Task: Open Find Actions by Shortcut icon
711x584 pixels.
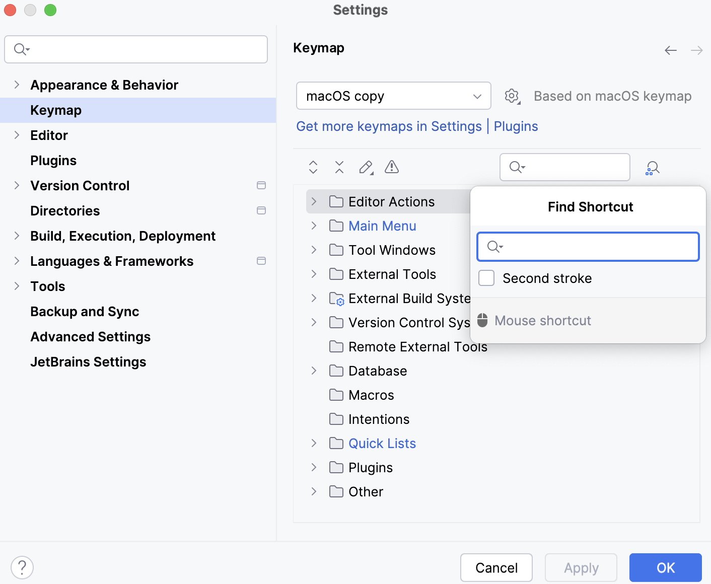Action: pos(652,167)
